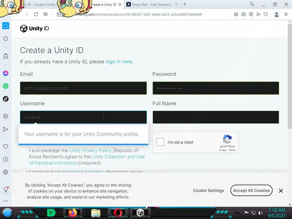Viewport: 292px width, 219px height.
Task: Focus the Username input field
Action: click(x=84, y=117)
